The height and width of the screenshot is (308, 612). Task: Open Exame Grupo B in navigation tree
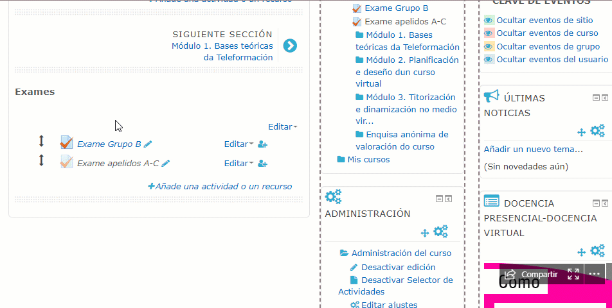[397, 8]
